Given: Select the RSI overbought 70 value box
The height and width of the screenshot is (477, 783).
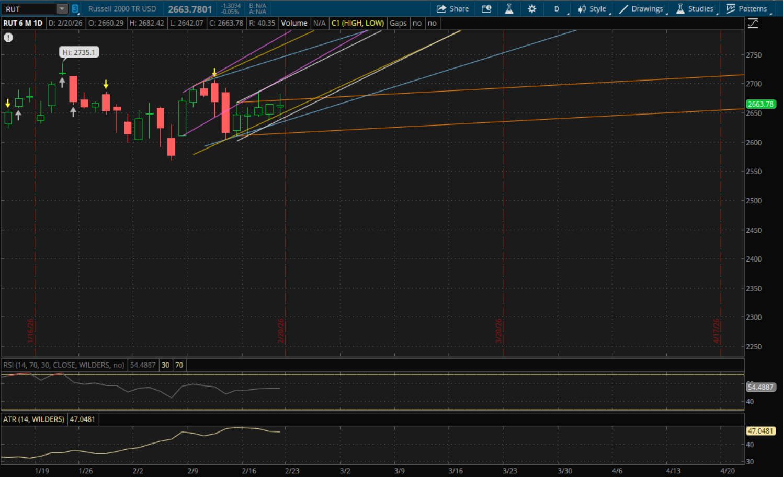Looking at the screenshot, I should click(x=179, y=365).
